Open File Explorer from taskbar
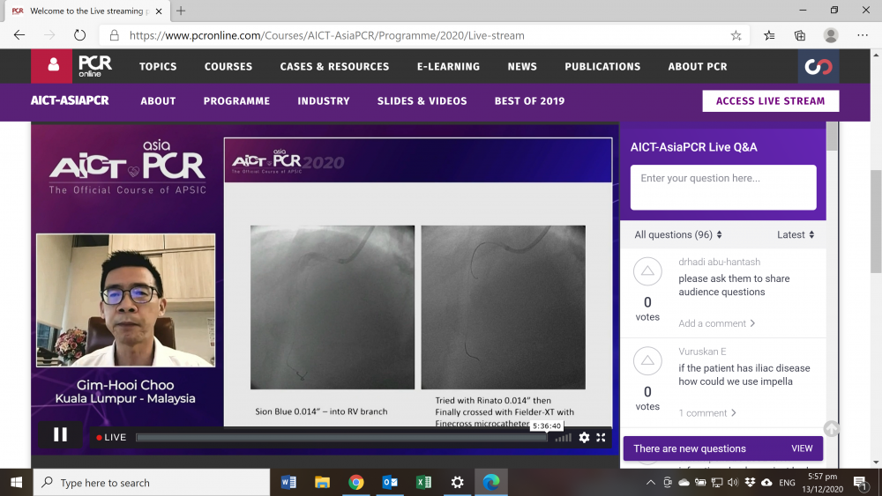Screen dimensions: 882x496 click(322, 483)
